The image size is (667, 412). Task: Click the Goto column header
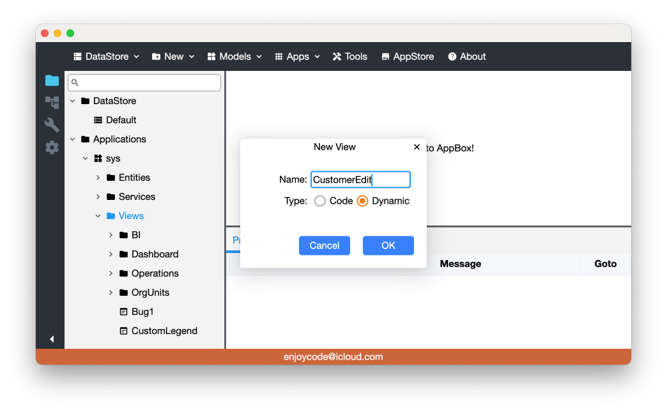coord(605,264)
